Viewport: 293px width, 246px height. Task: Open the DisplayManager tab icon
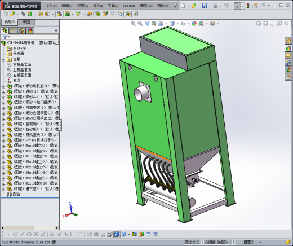click(30, 30)
